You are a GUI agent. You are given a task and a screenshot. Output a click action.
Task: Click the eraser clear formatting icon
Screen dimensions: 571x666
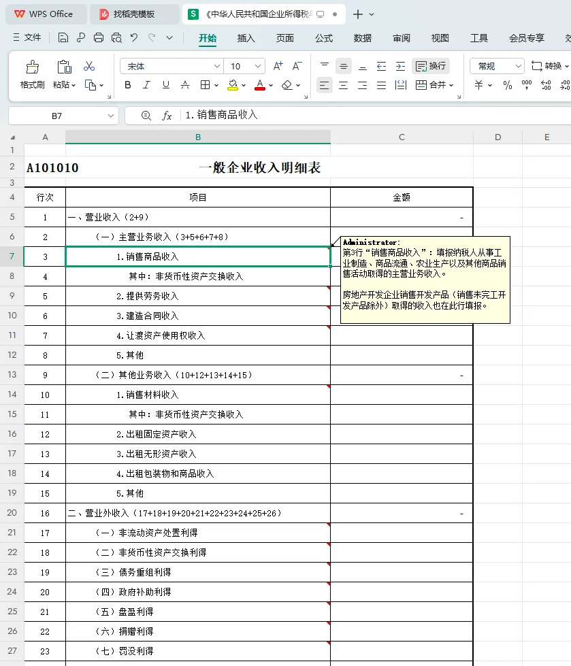pyautogui.click(x=287, y=85)
